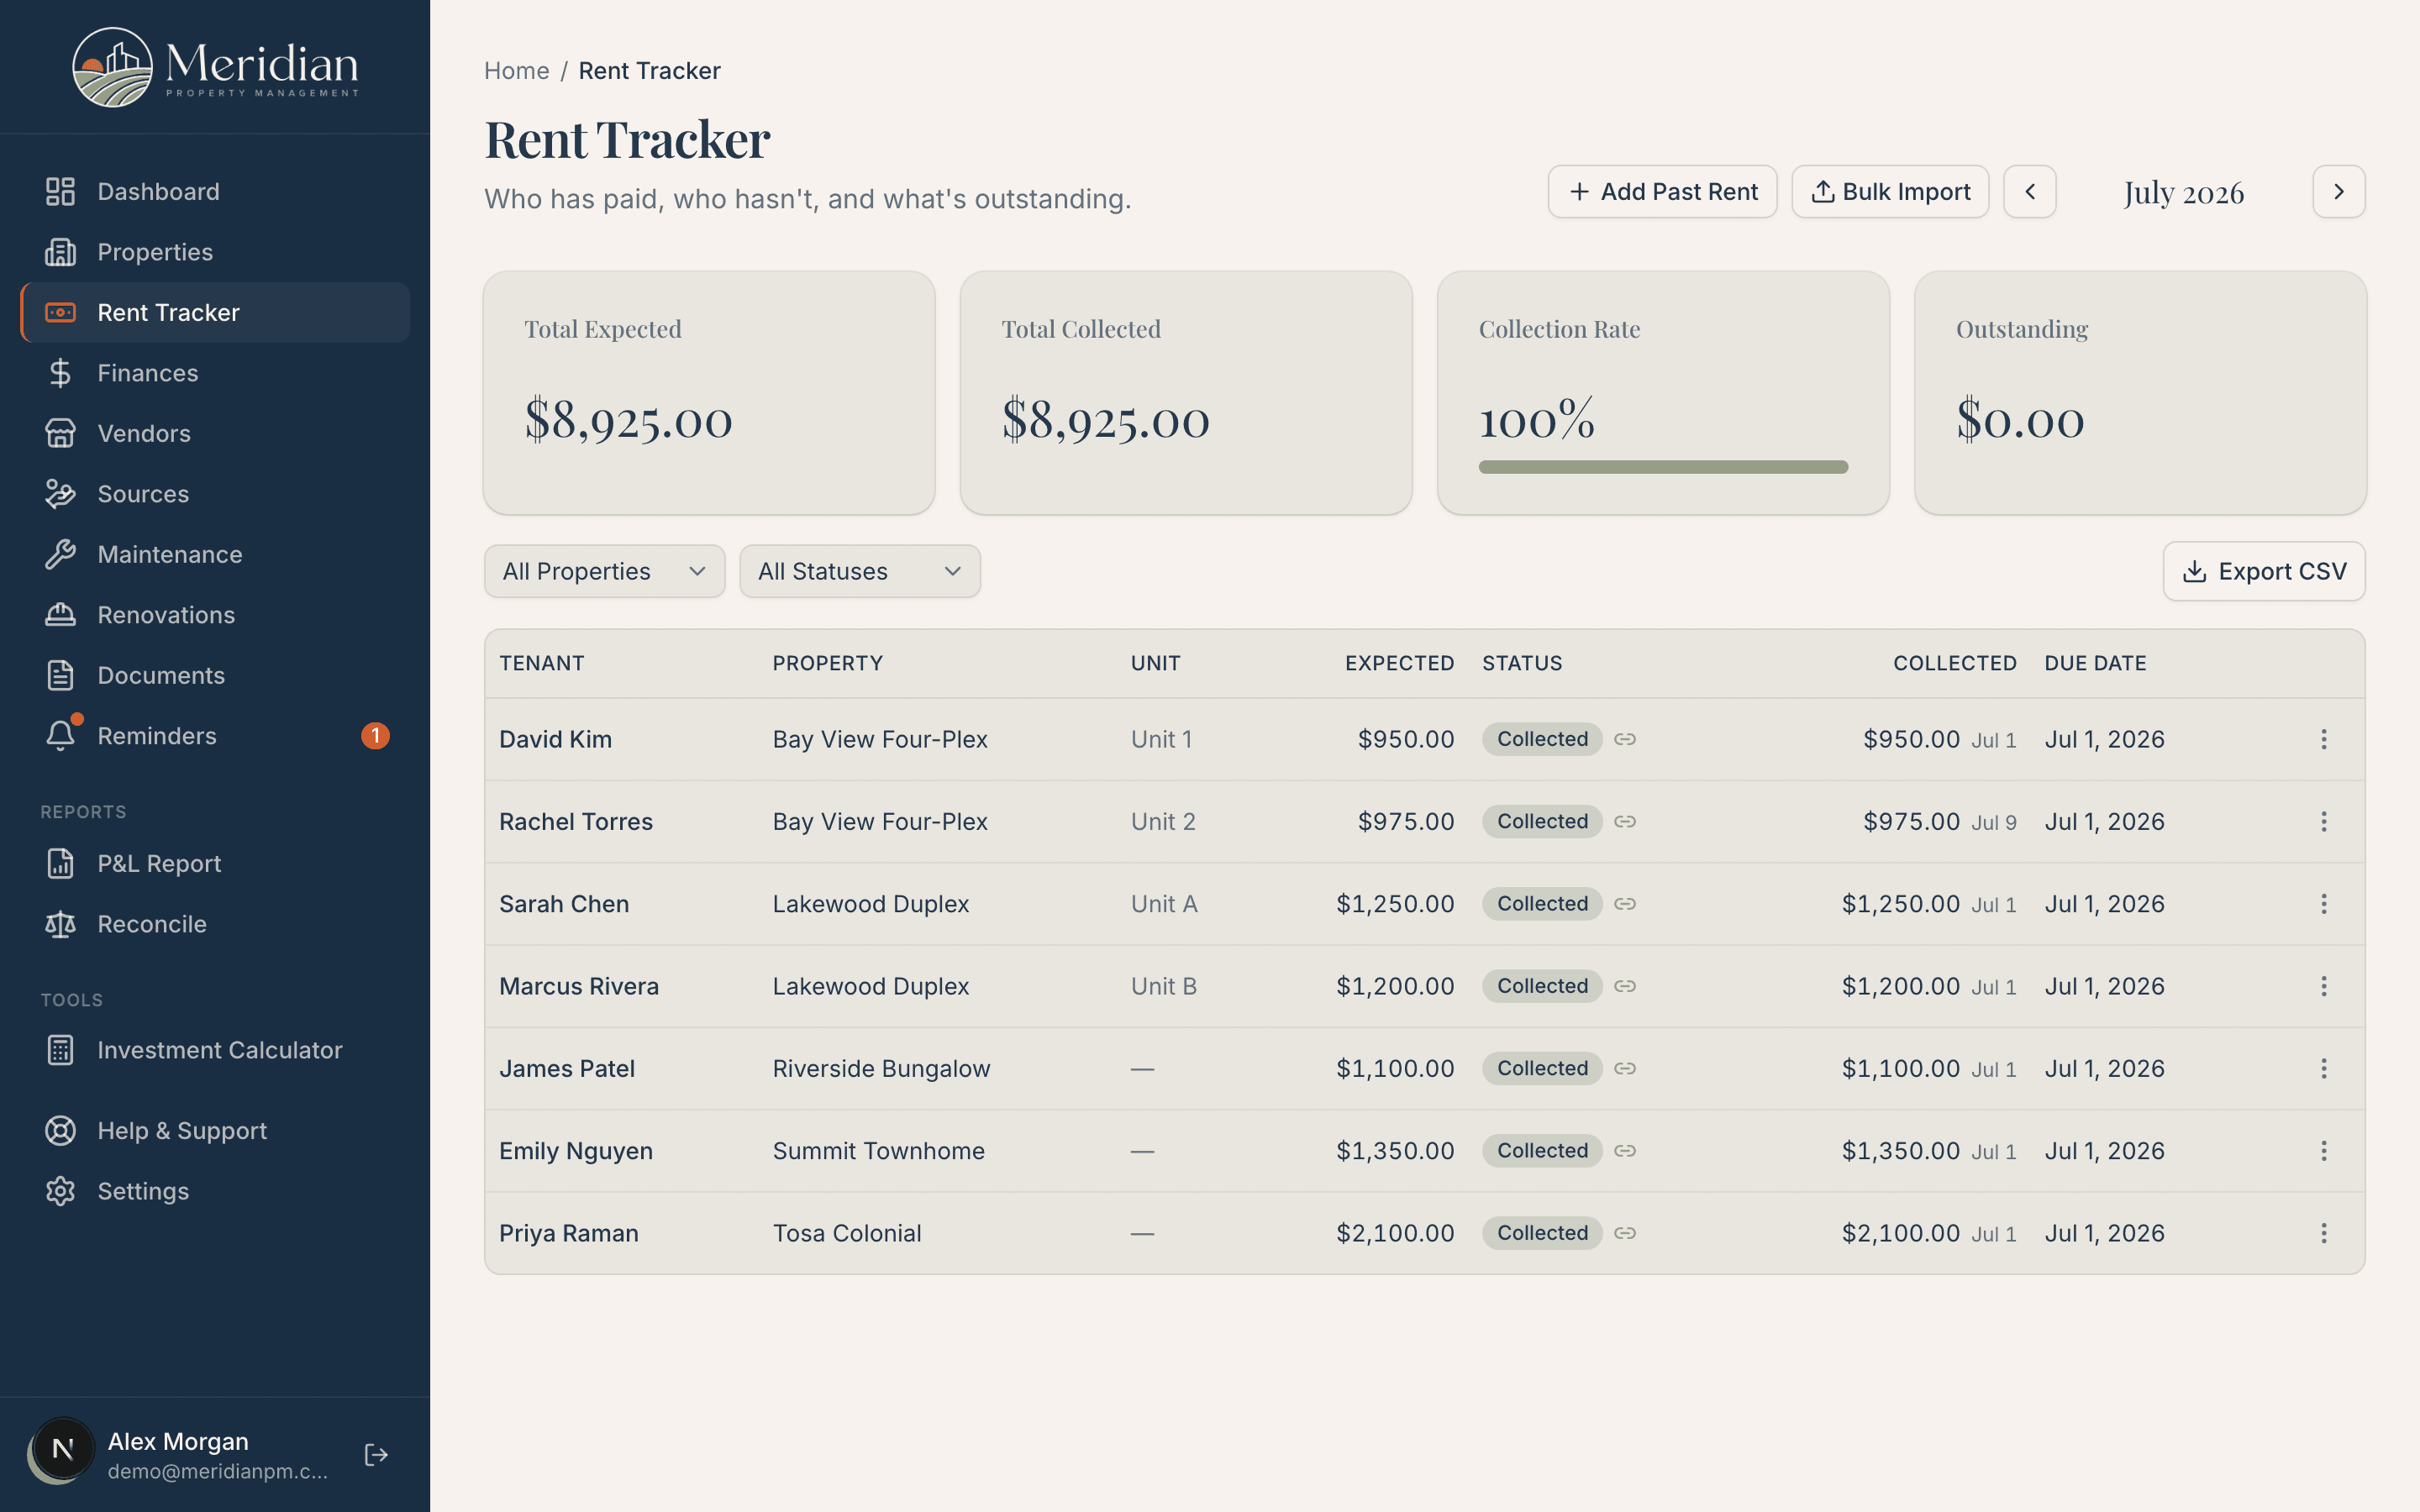Click Unit B cell for Marcus Rivera

1164,986
